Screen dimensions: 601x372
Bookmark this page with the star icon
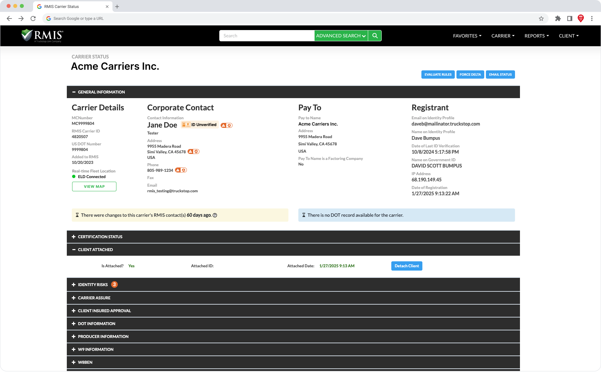pos(541,19)
